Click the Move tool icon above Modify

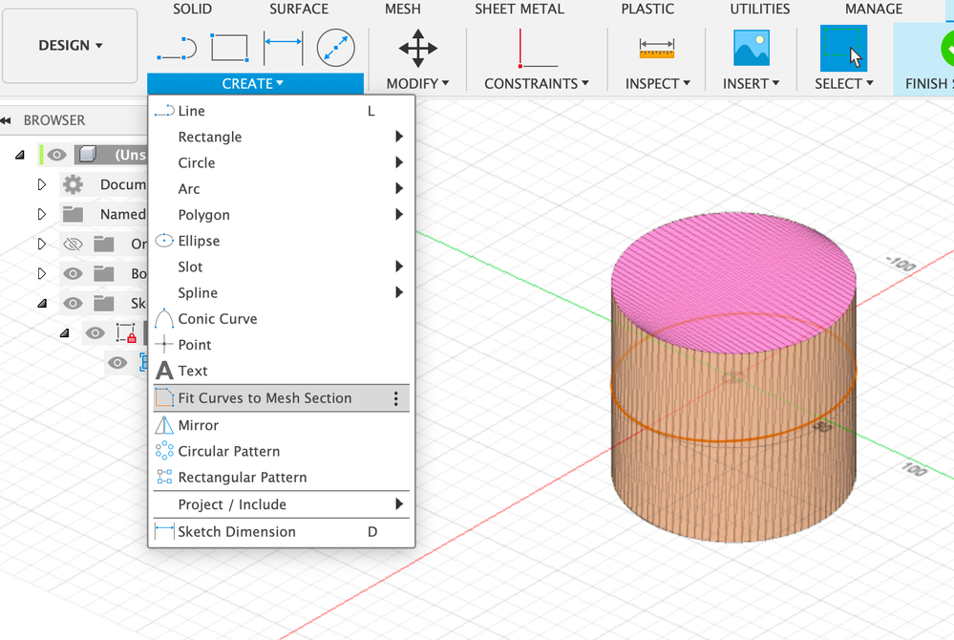pos(417,48)
